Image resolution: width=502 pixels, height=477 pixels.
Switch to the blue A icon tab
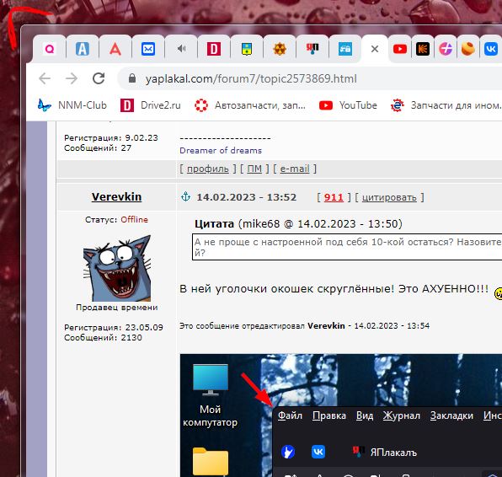pos(83,49)
